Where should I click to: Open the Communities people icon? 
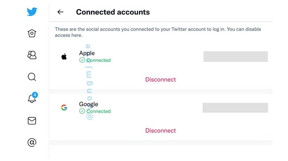[32, 55]
